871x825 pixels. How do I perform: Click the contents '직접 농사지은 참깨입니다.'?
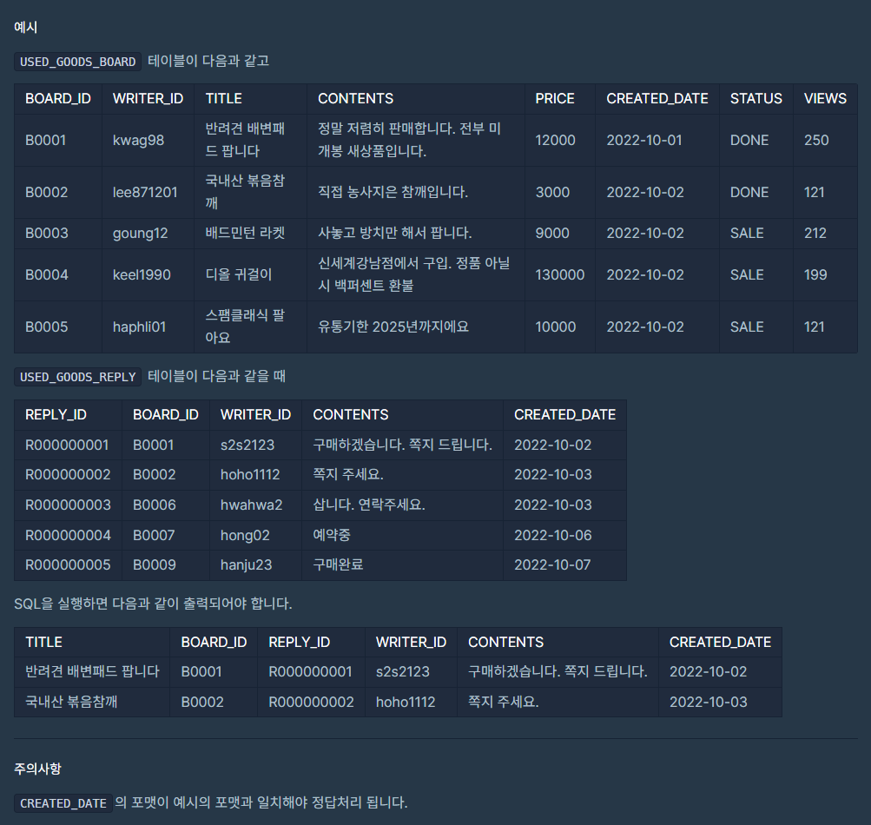393,192
